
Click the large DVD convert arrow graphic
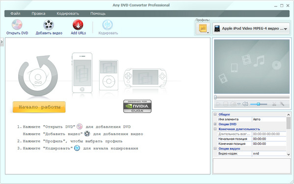point(38,76)
